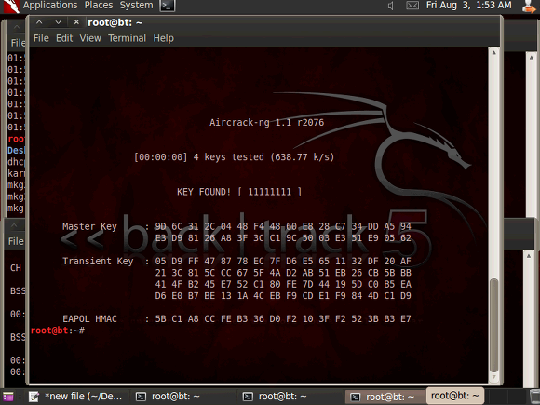This screenshot has width=540, height=405.
Task: Click the user switcher icon
Action: [530, 6]
